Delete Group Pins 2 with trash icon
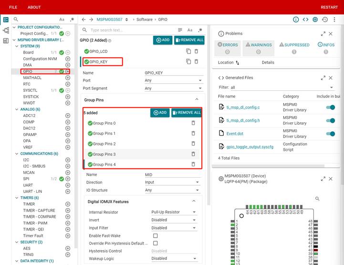 (x=193, y=144)
